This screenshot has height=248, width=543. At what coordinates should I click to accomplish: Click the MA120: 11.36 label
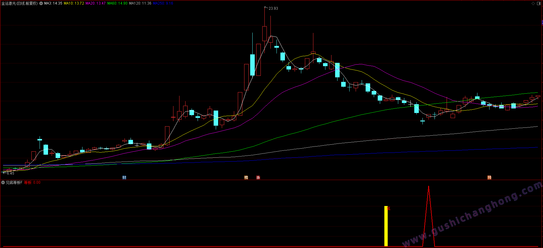[140, 3]
